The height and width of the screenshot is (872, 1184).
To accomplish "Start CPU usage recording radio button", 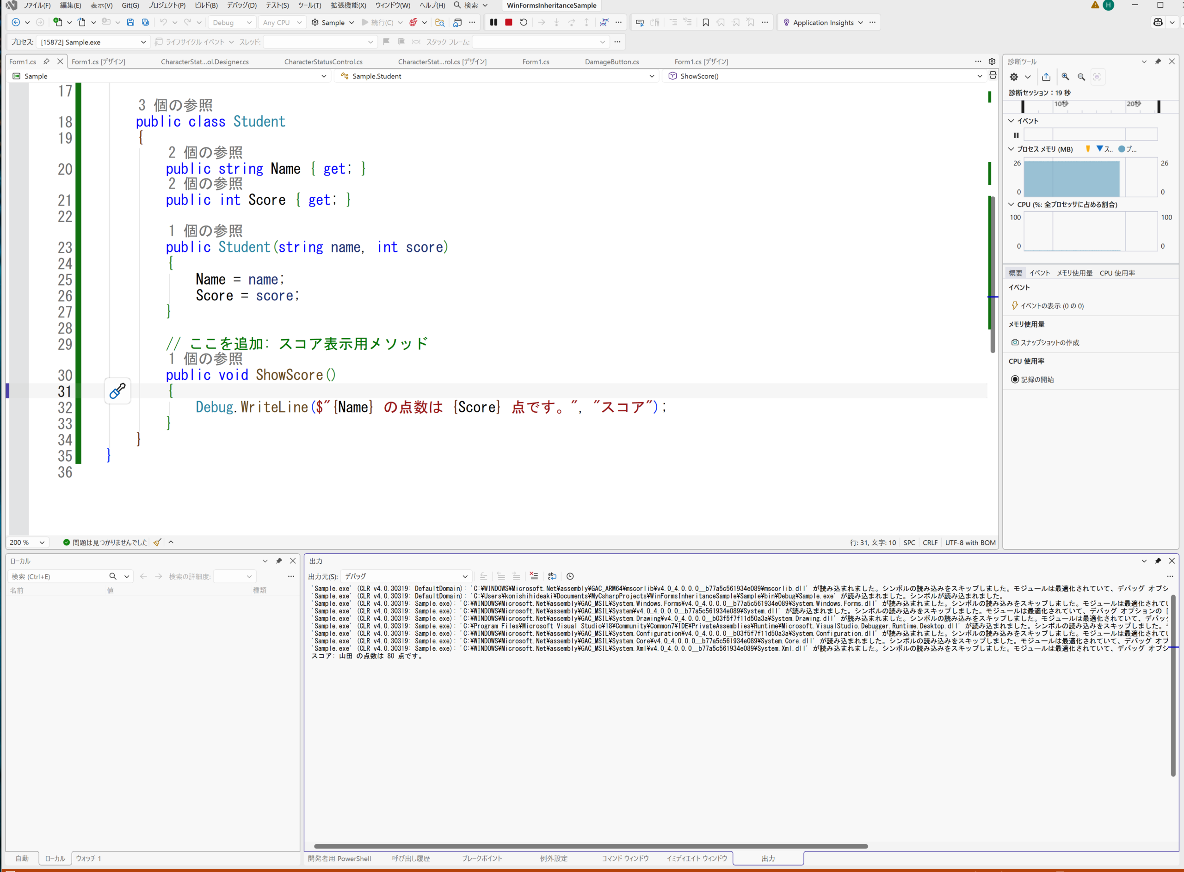I will [1015, 379].
